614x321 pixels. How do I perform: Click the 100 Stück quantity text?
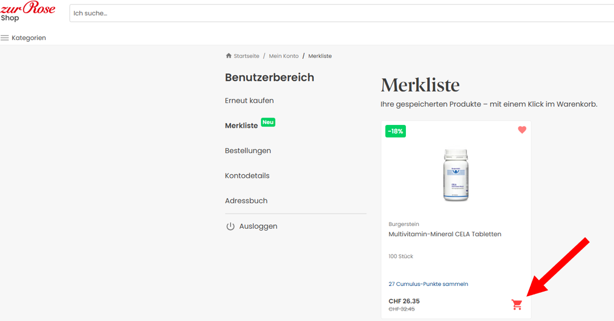click(401, 257)
